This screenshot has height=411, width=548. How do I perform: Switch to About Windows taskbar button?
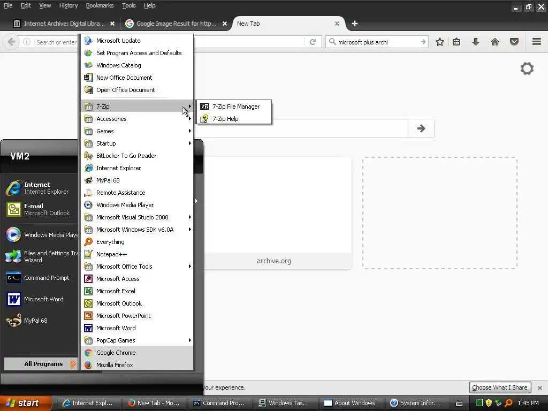351,403
